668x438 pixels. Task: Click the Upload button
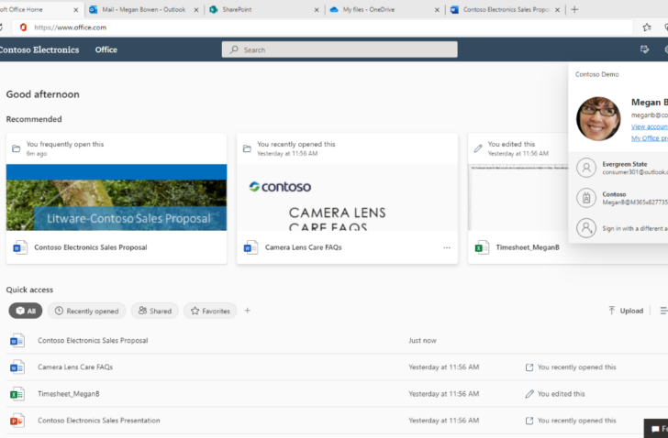tap(626, 311)
